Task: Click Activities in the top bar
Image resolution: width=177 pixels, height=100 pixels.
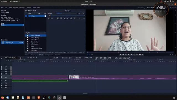Action: pyautogui.click(x=4, y=1)
